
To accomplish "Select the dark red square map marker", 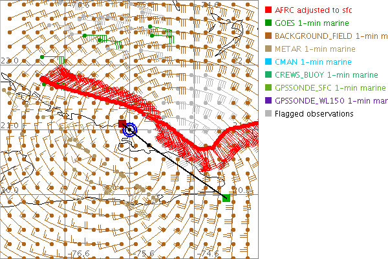I will pyautogui.click(x=122, y=123).
